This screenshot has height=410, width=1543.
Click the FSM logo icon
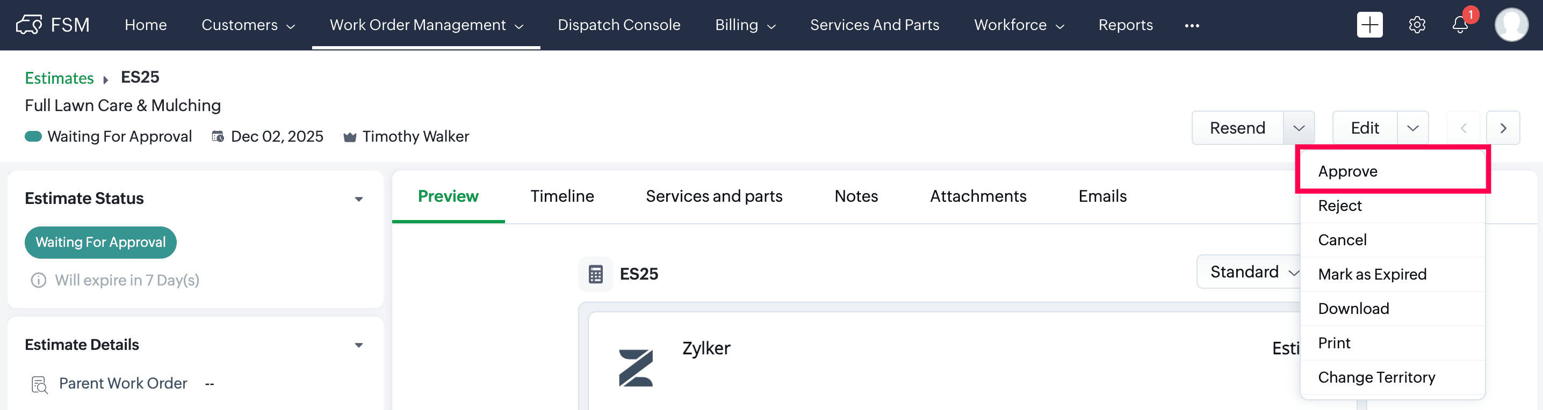pyautogui.click(x=29, y=25)
